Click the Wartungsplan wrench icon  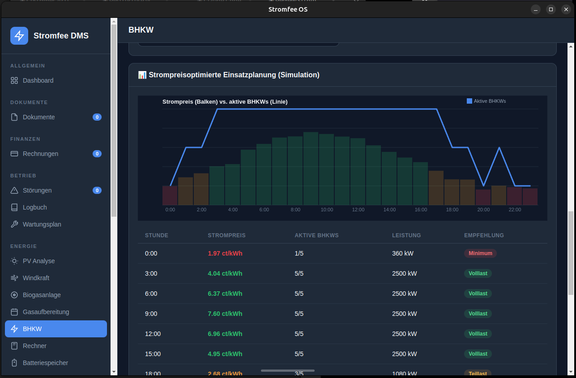[x=14, y=224]
